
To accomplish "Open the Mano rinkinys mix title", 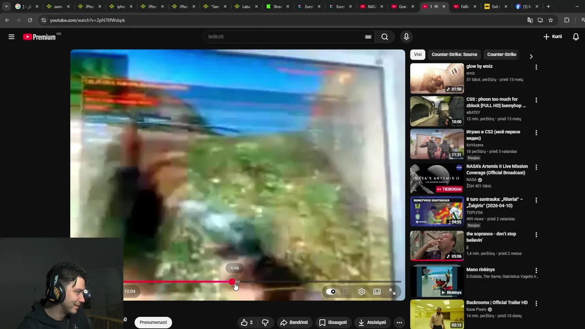I will click(x=480, y=270).
